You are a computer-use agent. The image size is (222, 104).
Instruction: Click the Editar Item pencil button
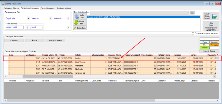tap(80, 28)
